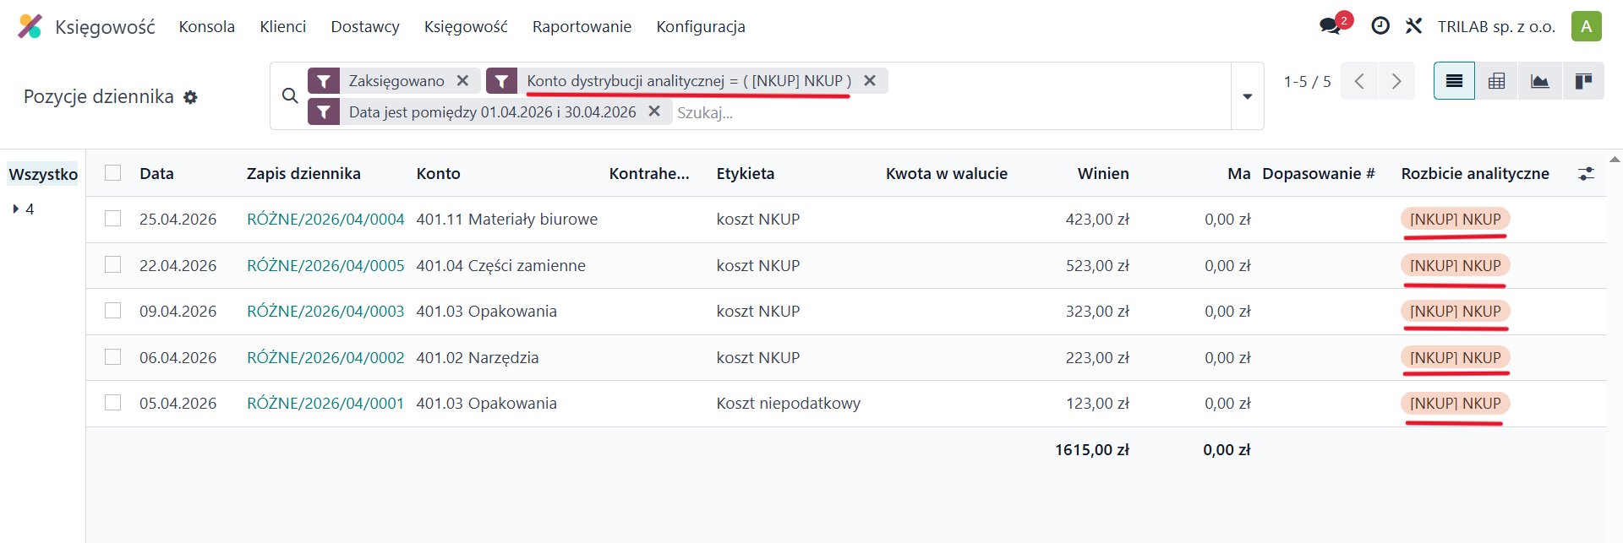The width and height of the screenshot is (1623, 543).
Task: Click account 401.02 Narzędzia cell
Action: pos(478,357)
